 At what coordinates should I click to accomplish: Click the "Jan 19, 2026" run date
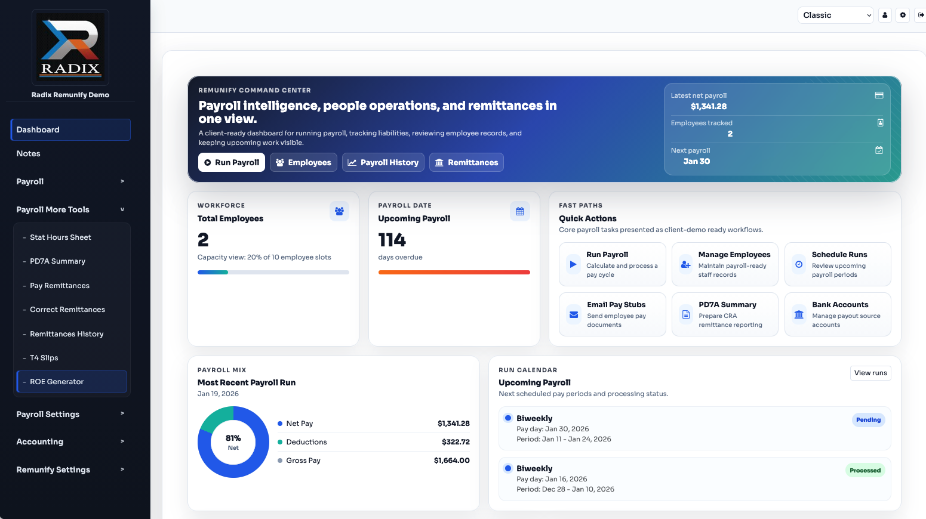(218, 394)
